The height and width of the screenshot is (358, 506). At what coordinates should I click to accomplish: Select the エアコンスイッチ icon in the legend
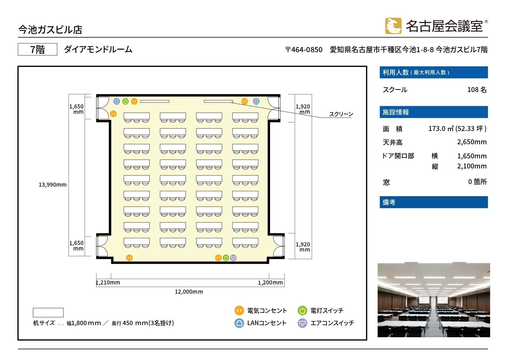303,323
